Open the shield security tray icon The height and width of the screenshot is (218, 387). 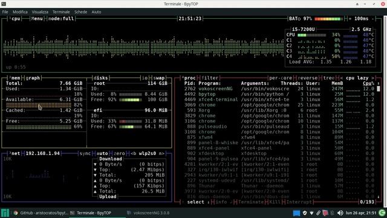pyautogui.click(x=305, y=213)
